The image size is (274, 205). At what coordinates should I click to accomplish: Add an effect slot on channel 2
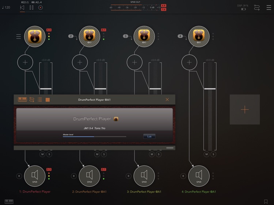pyautogui.click(x=80, y=62)
